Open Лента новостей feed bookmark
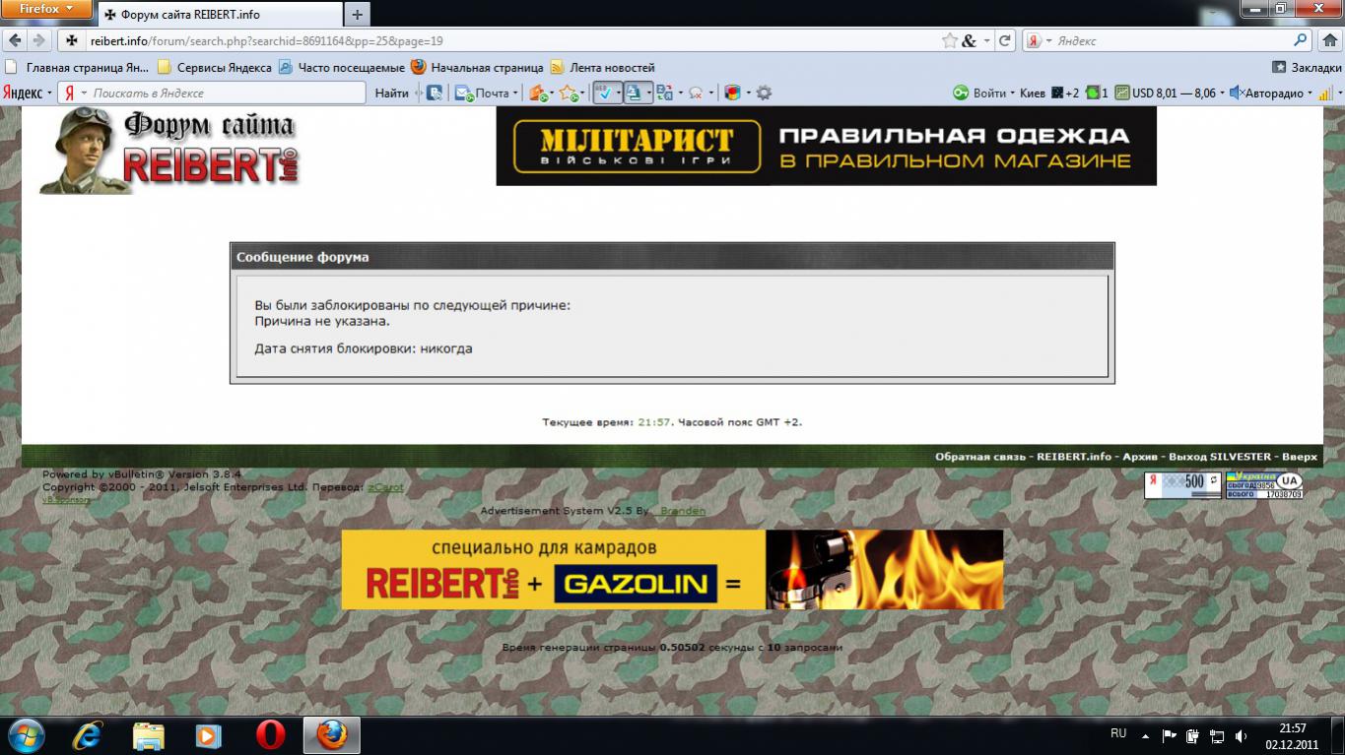The image size is (1345, 755). pyautogui.click(x=602, y=68)
